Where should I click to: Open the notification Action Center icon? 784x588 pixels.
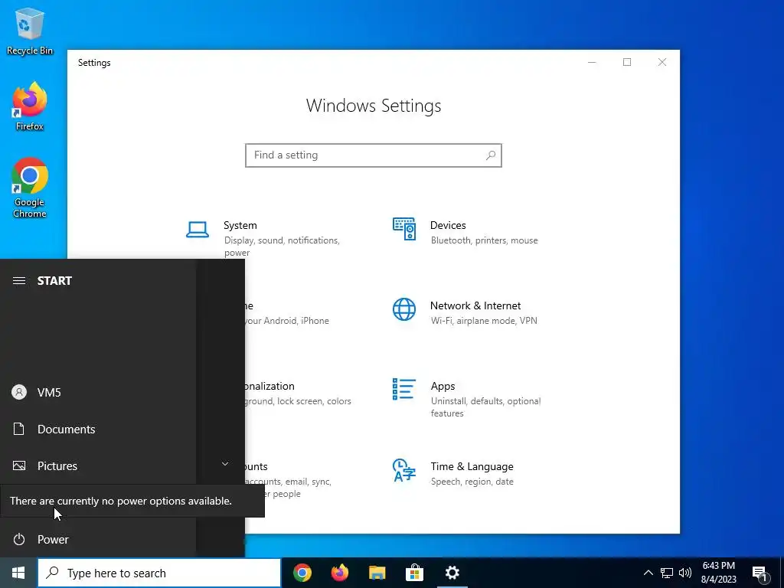coord(760,573)
